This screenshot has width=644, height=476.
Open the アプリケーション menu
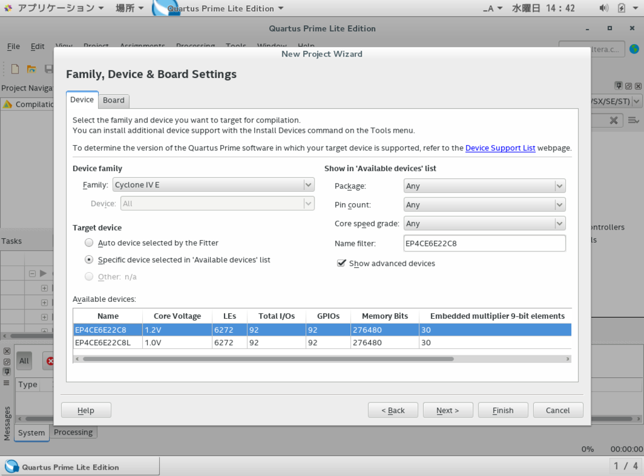click(60, 8)
